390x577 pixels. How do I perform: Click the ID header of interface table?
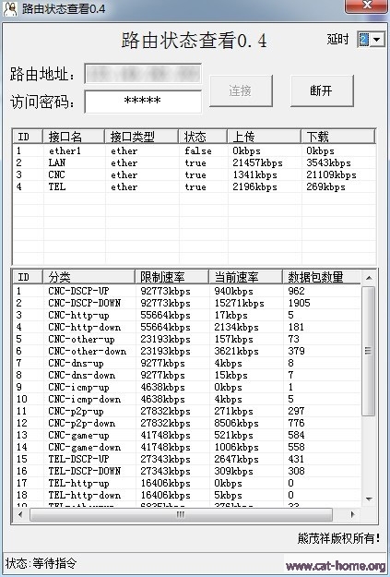pyautogui.click(x=28, y=137)
